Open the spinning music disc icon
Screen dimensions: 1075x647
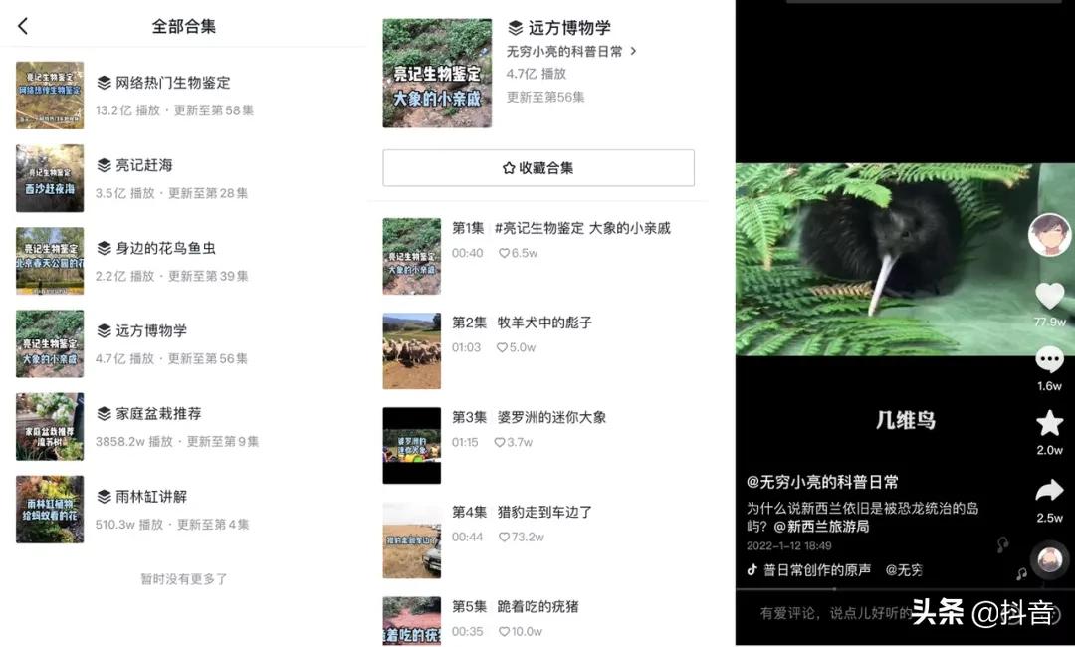point(1050,562)
